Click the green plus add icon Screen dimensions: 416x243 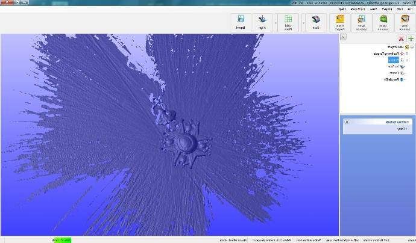tap(411, 38)
